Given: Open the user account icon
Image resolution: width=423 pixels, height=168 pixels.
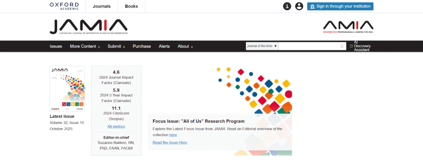Looking at the screenshot, I should click(x=299, y=6).
